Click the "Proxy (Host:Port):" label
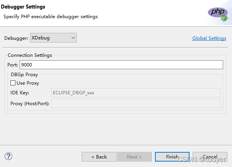This screenshot has width=232, height=167. tap(30, 104)
